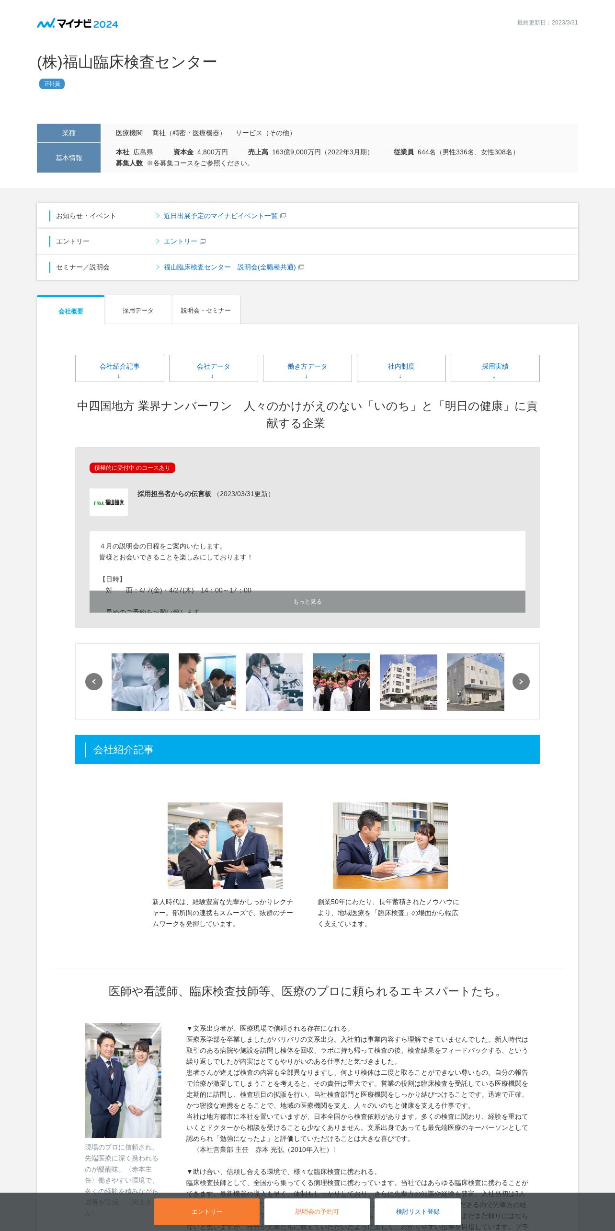Click the 業種 table header cell

click(68, 133)
